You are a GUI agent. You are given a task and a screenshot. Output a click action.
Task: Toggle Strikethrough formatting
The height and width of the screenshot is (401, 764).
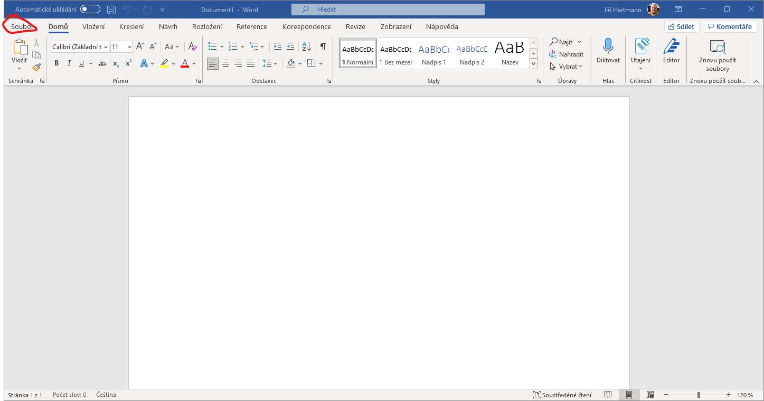(102, 63)
